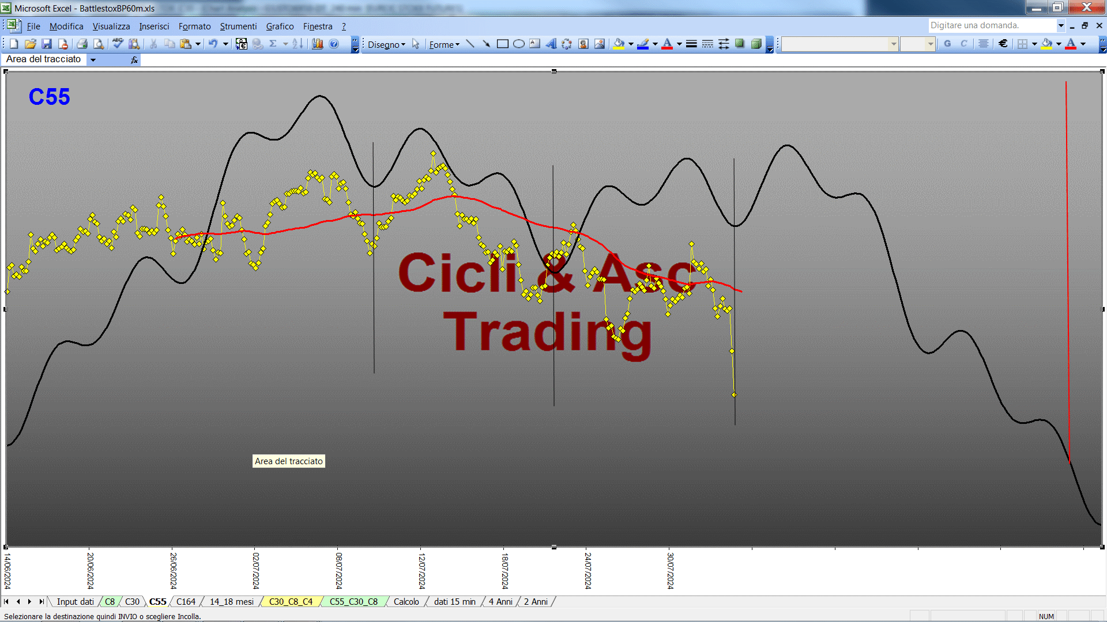Image resolution: width=1107 pixels, height=622 pixels.
Task: Expand the Undo history dropdown arrow
Action: click(x=225, y=44)
